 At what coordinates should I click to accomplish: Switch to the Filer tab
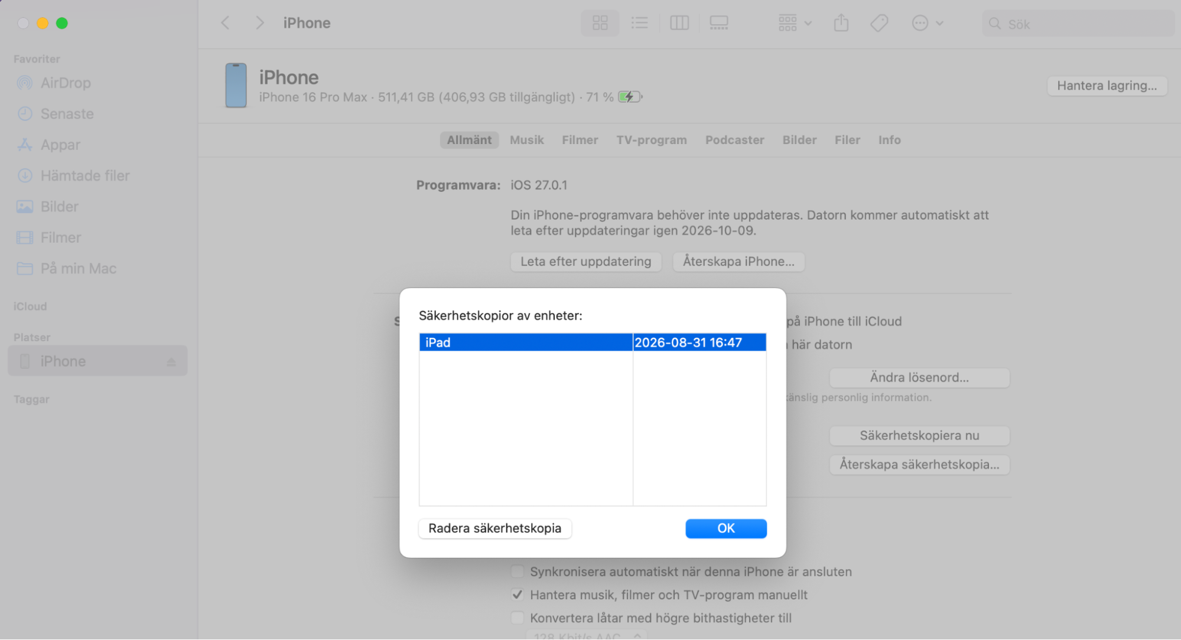(x=847, y=140)
